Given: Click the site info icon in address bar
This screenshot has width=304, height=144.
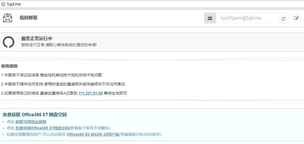Looking at the screenshot, I should 3,4.
